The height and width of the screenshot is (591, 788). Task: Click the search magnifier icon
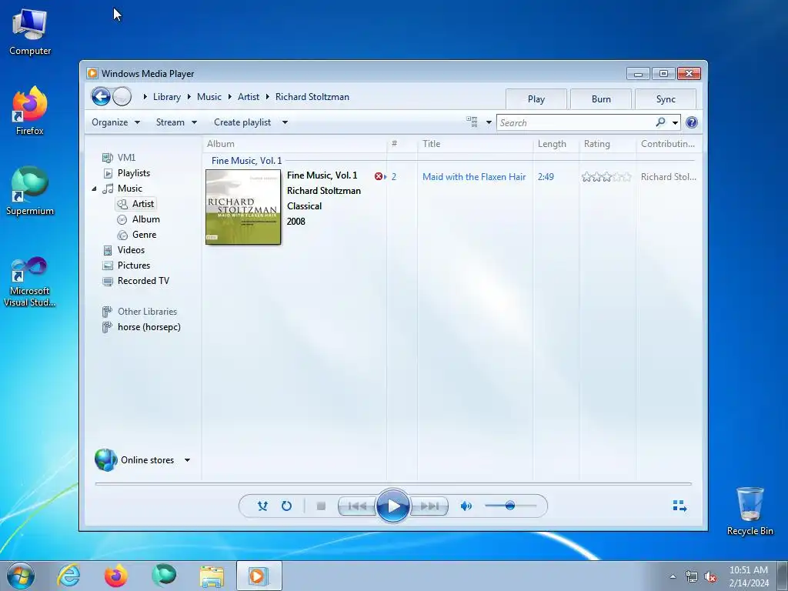[661, 122]
